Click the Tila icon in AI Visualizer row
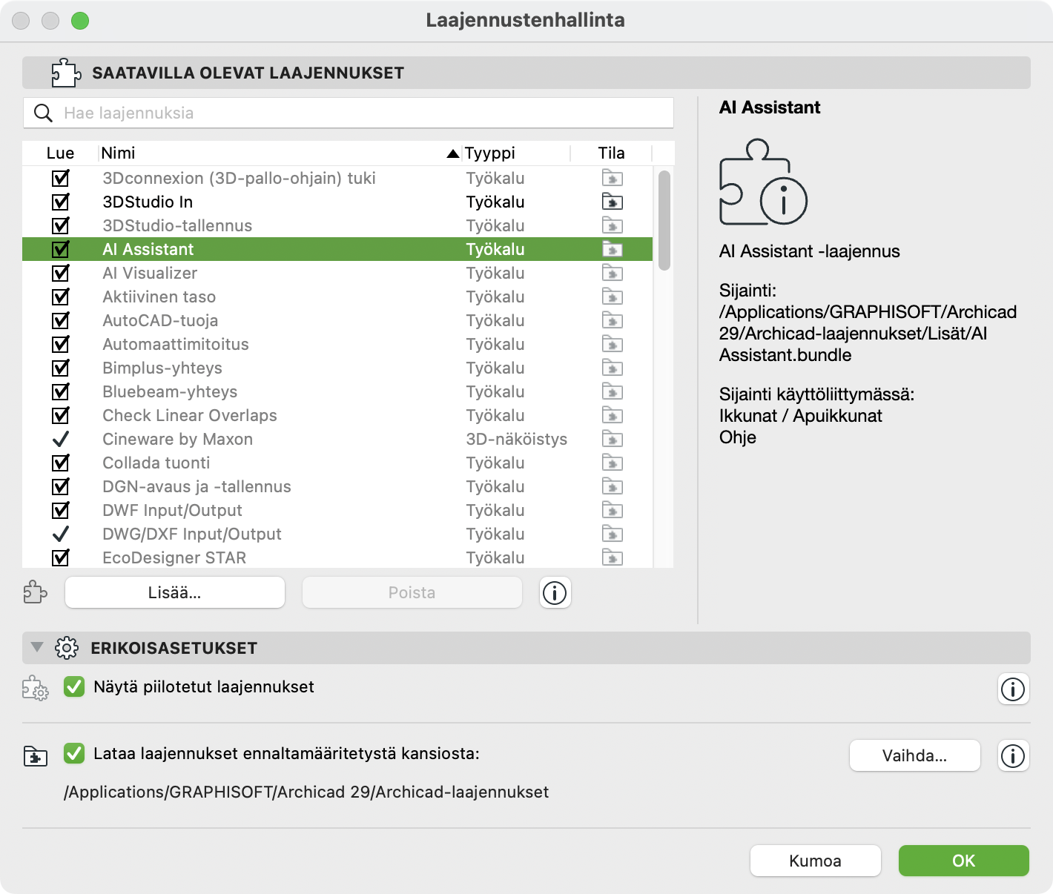 (612, 274)
